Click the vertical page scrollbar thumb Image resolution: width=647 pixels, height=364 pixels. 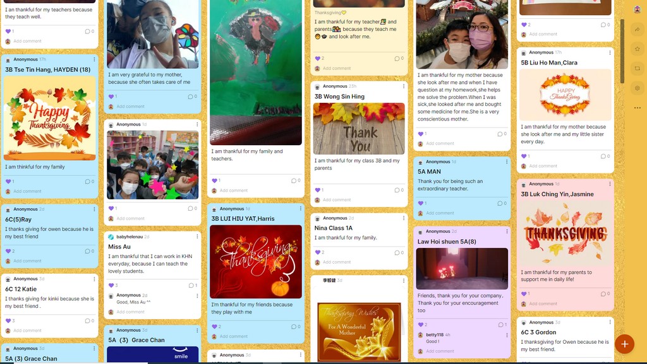coord(622,51)
